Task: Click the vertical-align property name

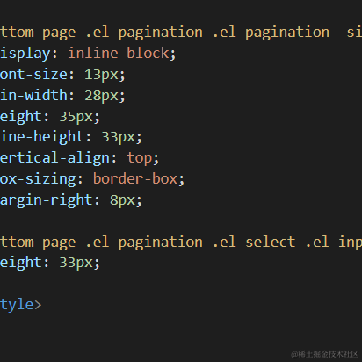Action: [x=54, y=158]
